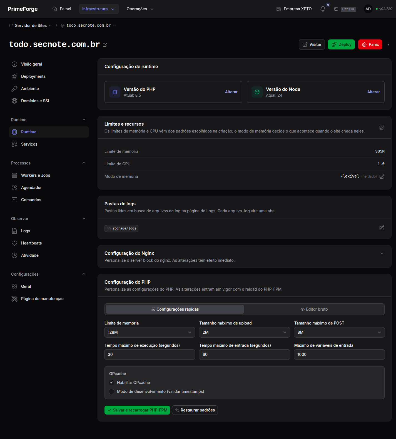The height and width of the screenshot is (439, 396).
Task: Select Runtime item in sidebar
Action: tap(49, 132)
